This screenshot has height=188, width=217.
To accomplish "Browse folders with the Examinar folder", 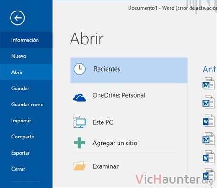I will click(x=129, y=166).
